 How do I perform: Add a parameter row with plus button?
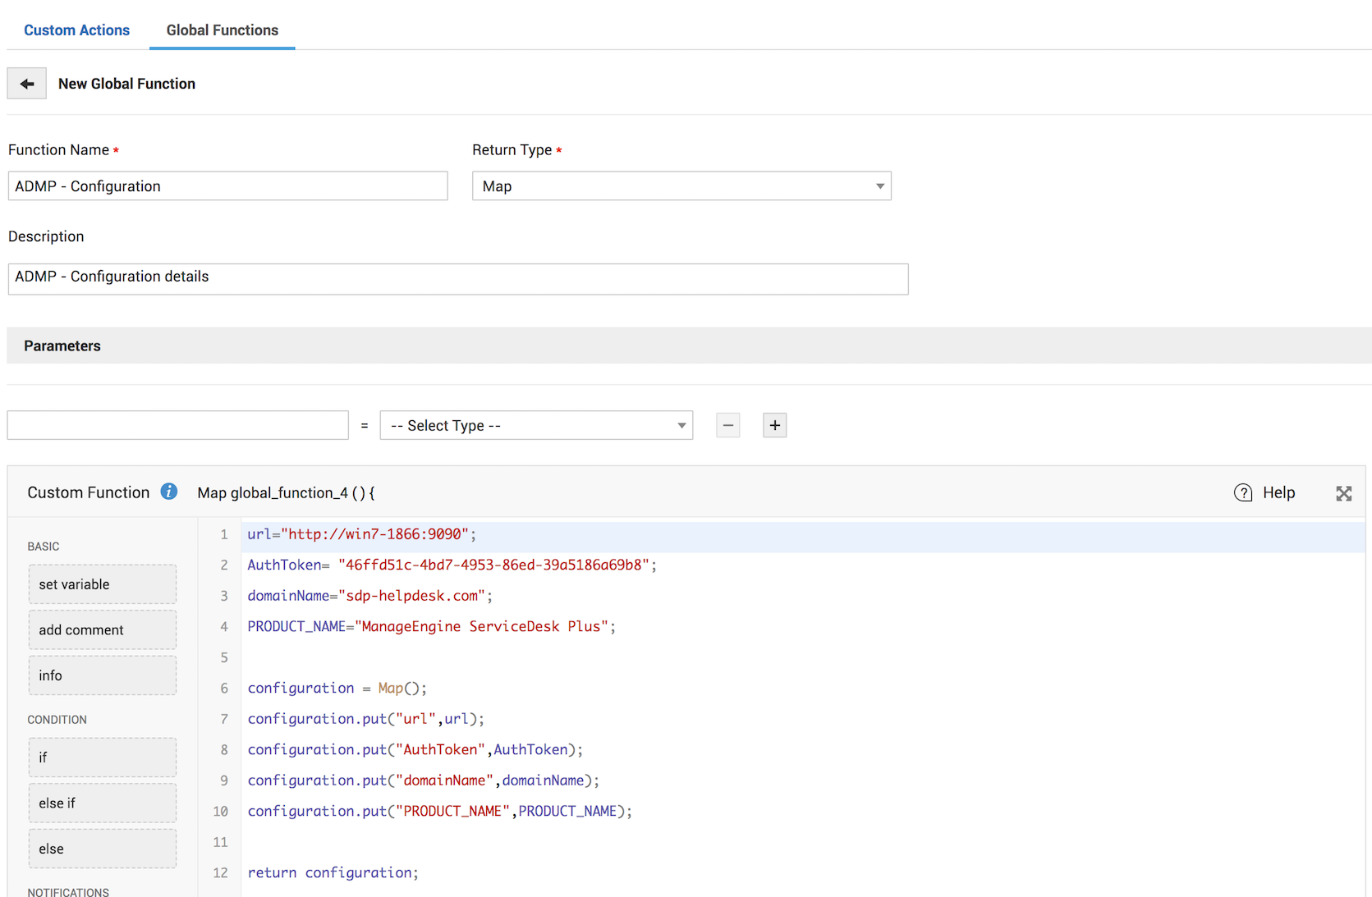774,425
